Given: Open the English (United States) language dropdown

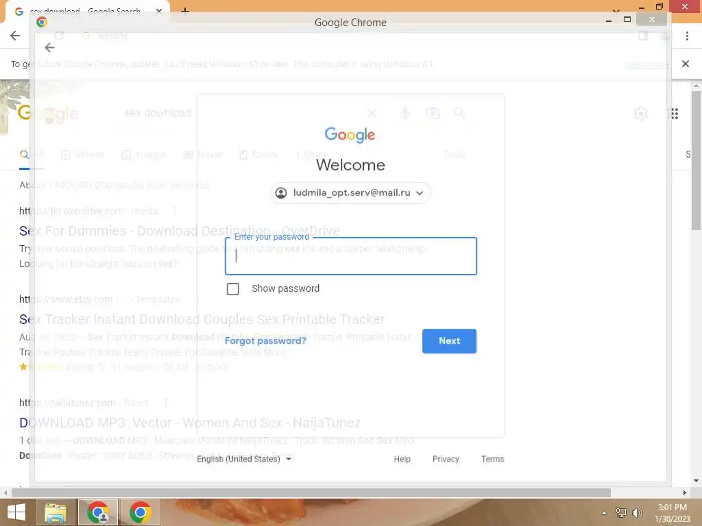Looking at the screenshot, I should [x=244, y=459].
